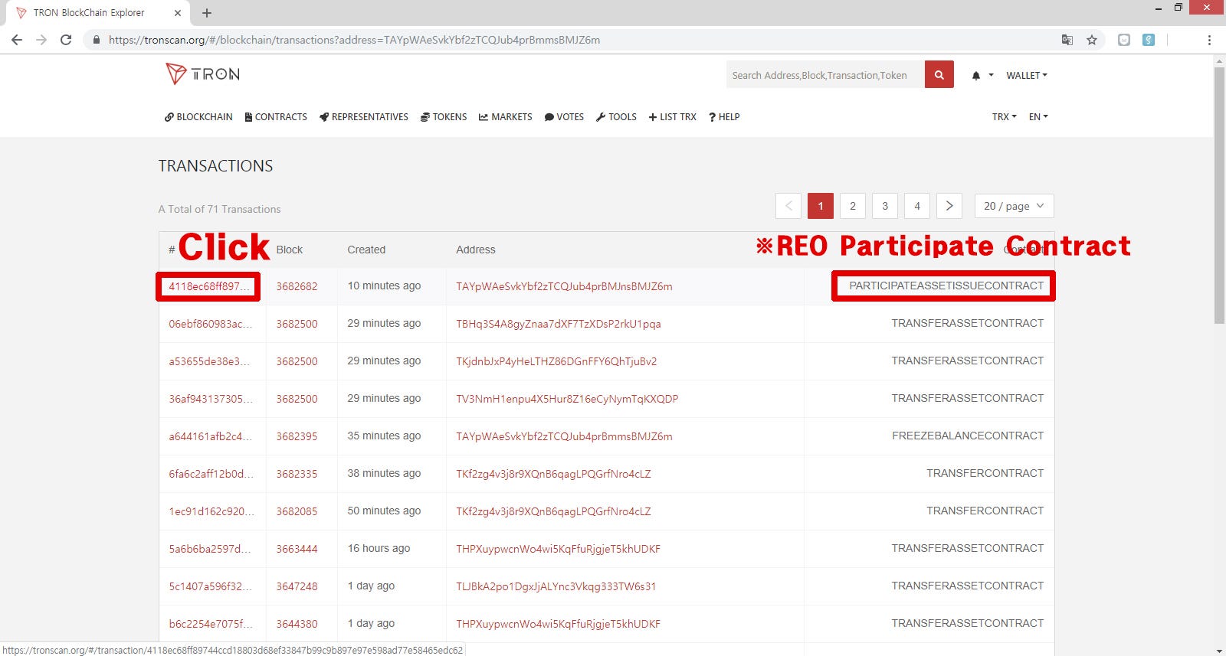Click the gray browser extension icon
This screenshot has width=1226, height=656.
pyautogui.click(x=1124, y=40)
